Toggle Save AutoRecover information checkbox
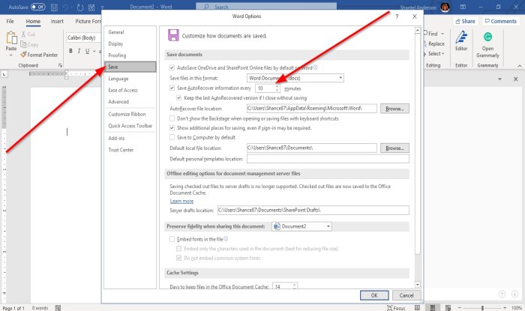This screenshot has height=311, width=525. click(172, 88)
